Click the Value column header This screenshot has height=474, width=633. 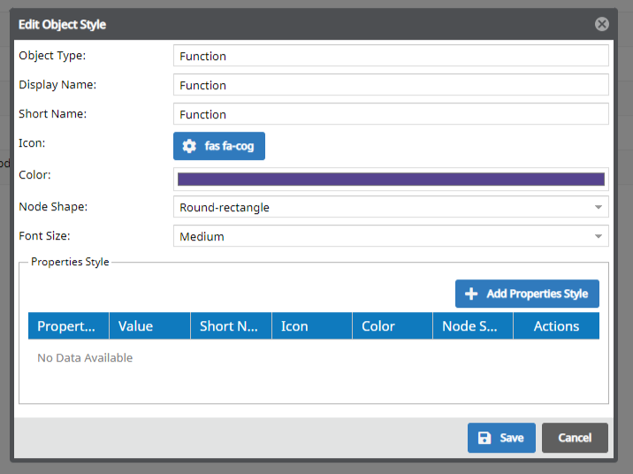pyautogui.click(x=149, y=325)
